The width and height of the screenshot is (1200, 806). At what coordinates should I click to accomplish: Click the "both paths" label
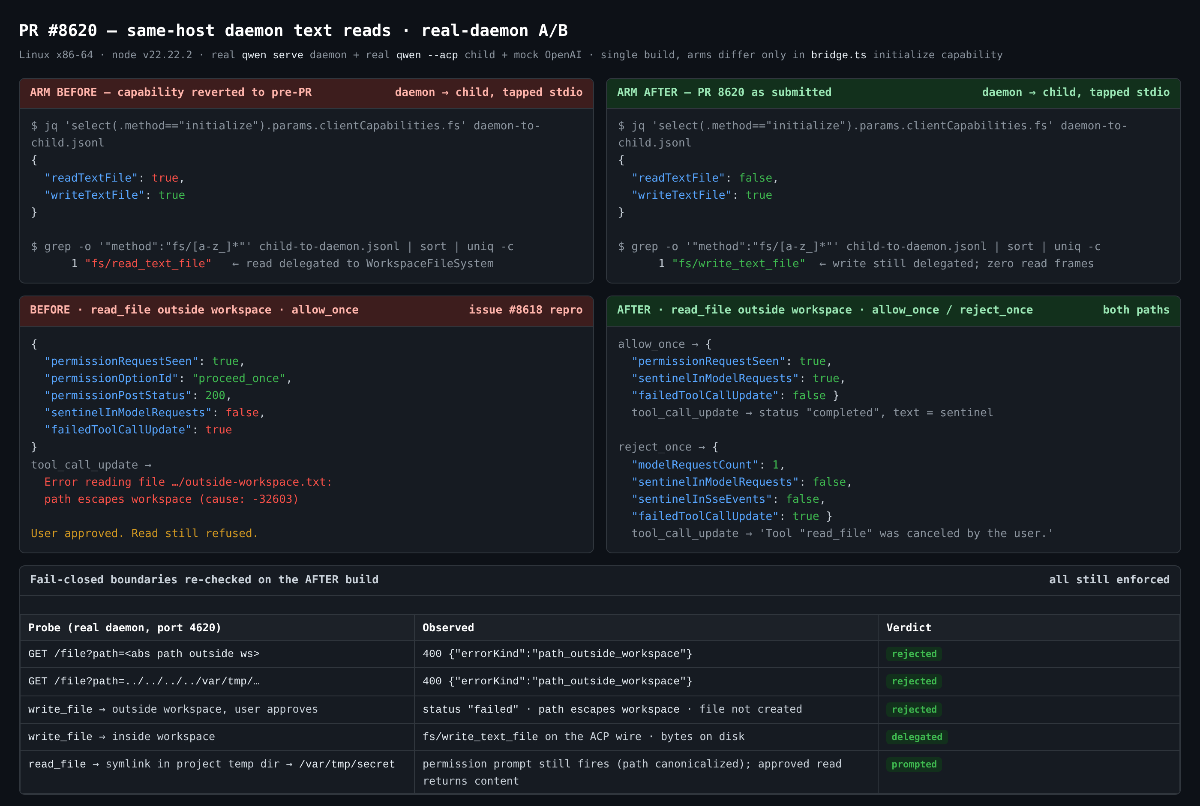(1136, 310)
